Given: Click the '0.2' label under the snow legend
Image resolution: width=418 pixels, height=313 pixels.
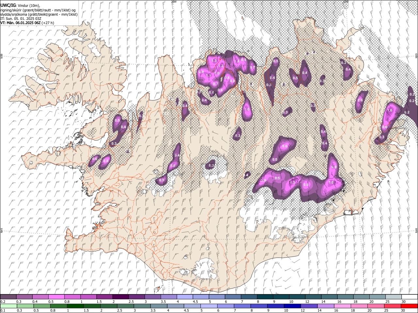Looking at the screenshot, I should click(x=3, y=302).
